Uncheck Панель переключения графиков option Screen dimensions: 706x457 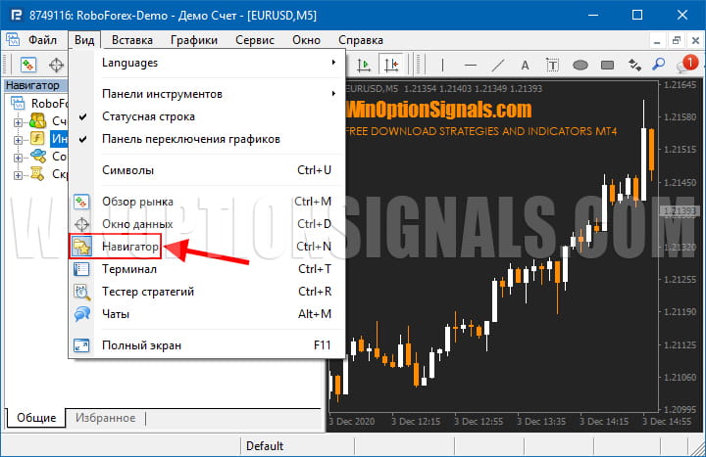coord(190,139)
